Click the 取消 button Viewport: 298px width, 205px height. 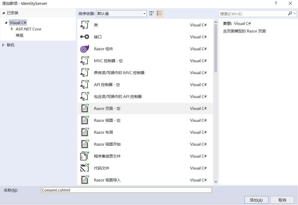282,200
